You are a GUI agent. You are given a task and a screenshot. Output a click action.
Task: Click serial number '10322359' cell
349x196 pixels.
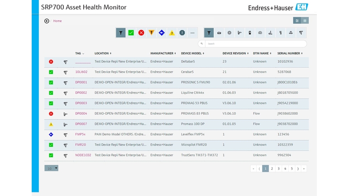tap(285, 145)
